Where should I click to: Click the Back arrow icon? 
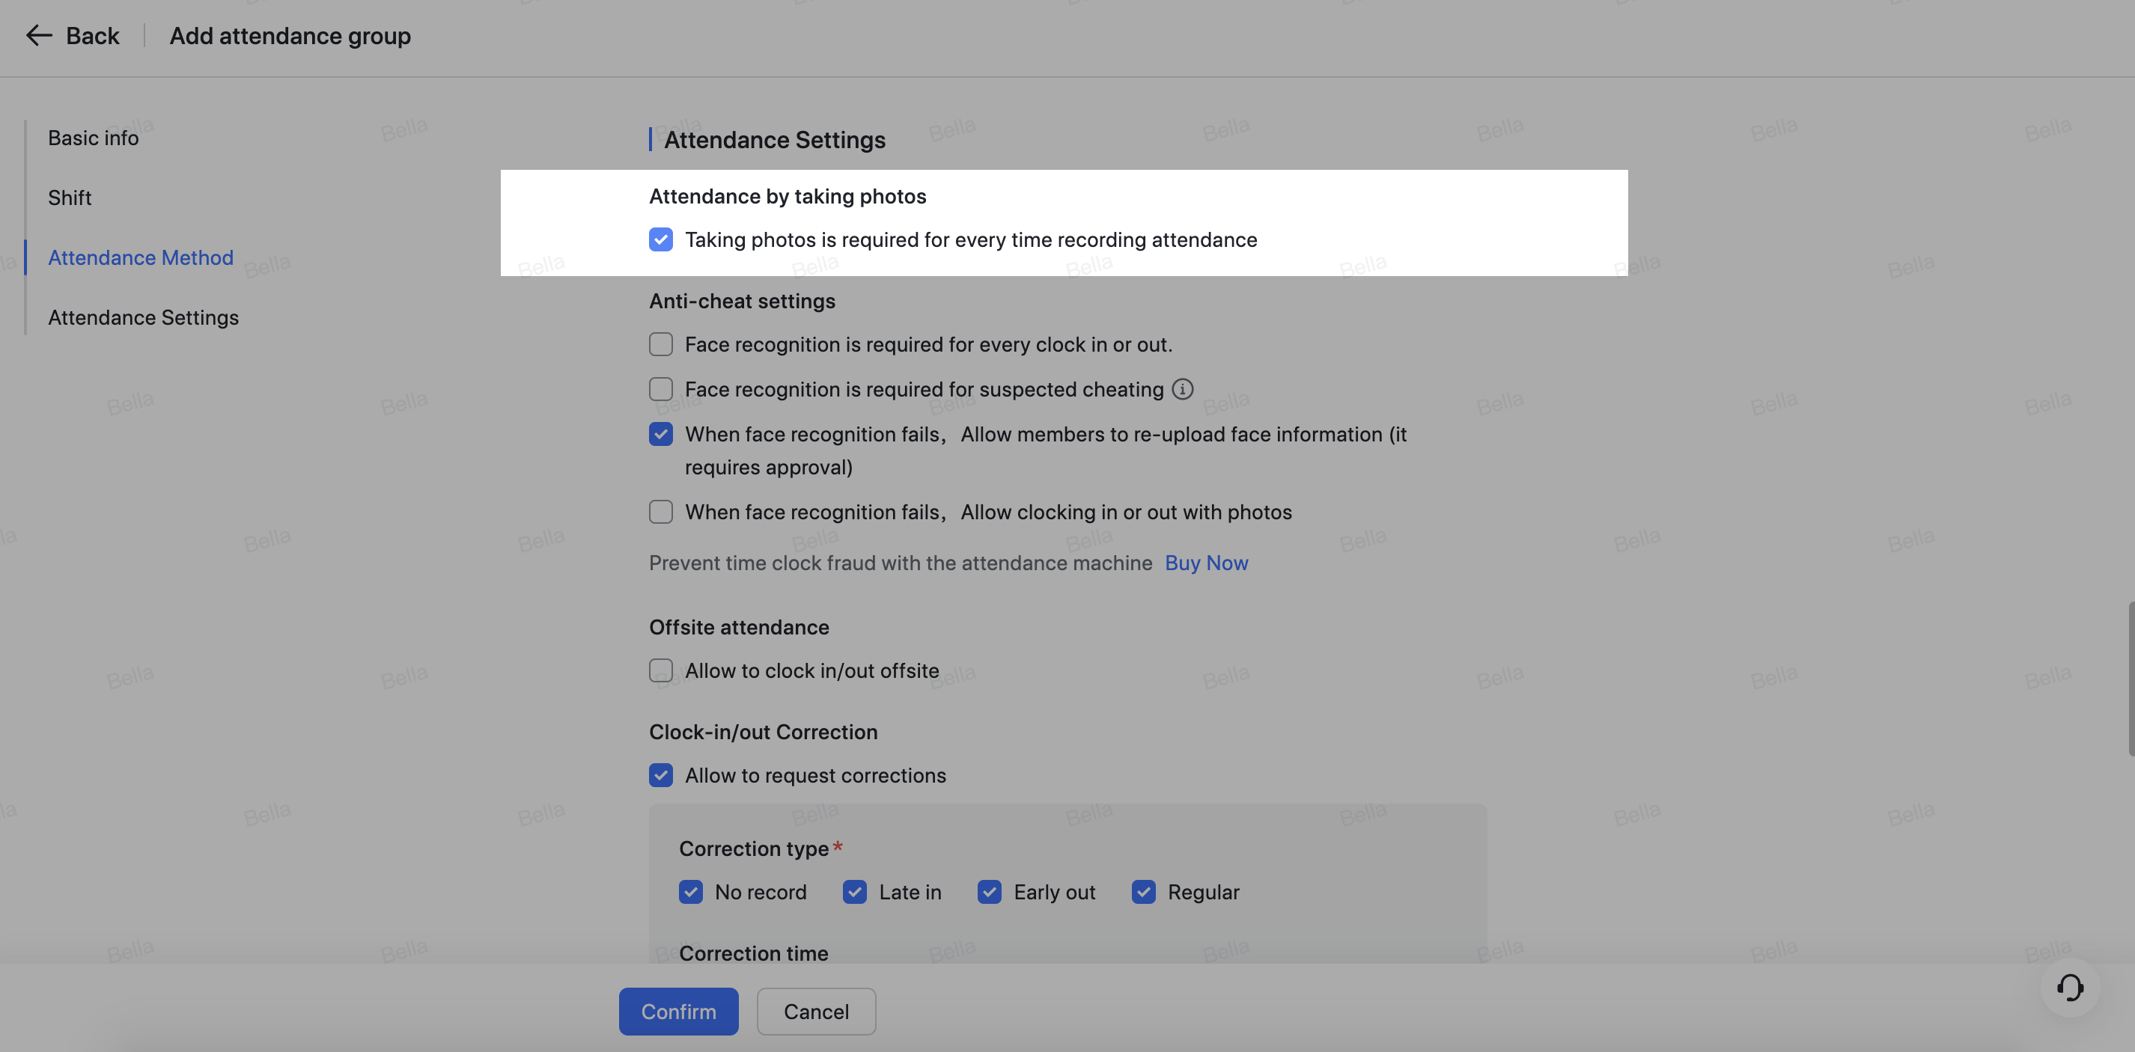[39, 36]
